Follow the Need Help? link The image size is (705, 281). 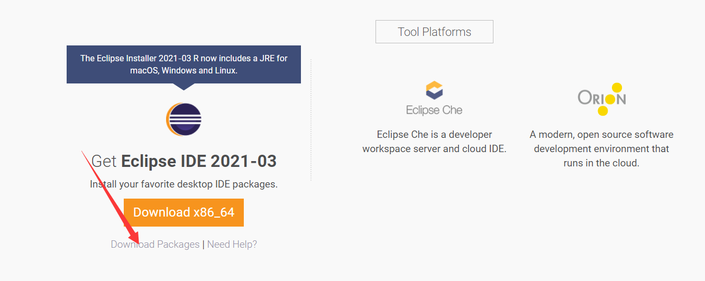click(232, 245)
